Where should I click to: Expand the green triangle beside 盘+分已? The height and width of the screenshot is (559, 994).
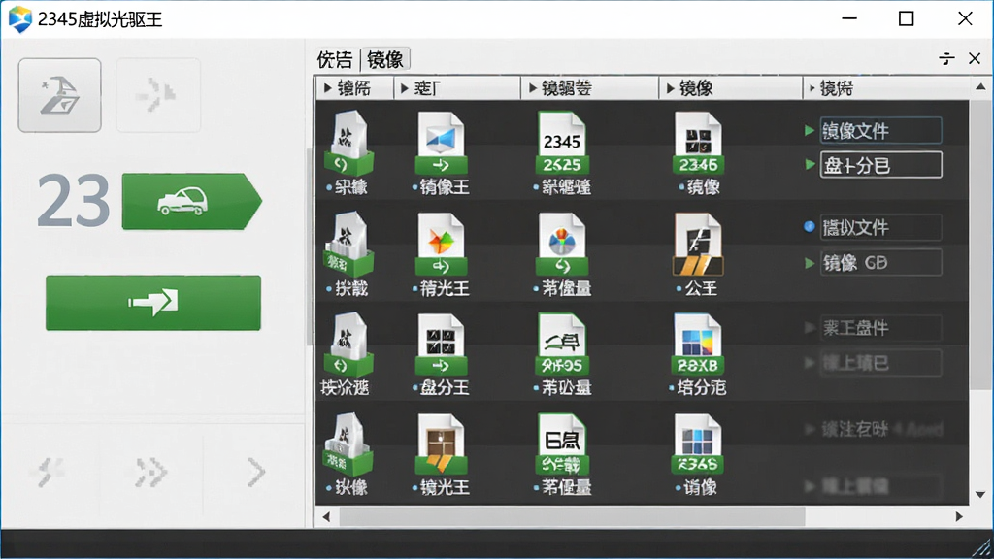[x=810, y=165]
